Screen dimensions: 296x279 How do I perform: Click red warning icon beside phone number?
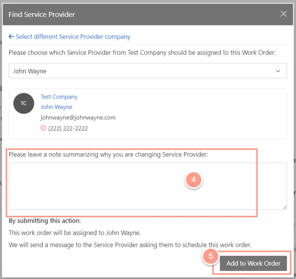pos(44,128)
